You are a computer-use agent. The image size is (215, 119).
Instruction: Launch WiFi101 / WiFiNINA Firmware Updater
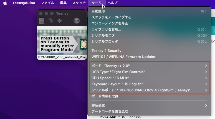[x=149, y=57]
